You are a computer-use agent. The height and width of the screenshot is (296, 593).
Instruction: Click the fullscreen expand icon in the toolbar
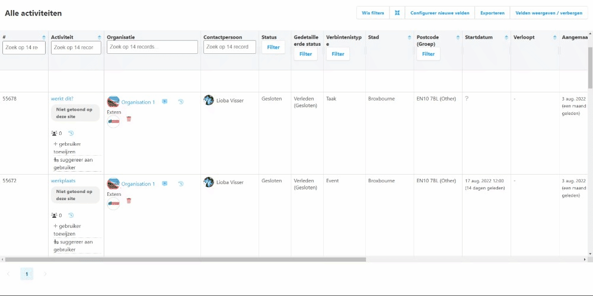tap(397, 13)
